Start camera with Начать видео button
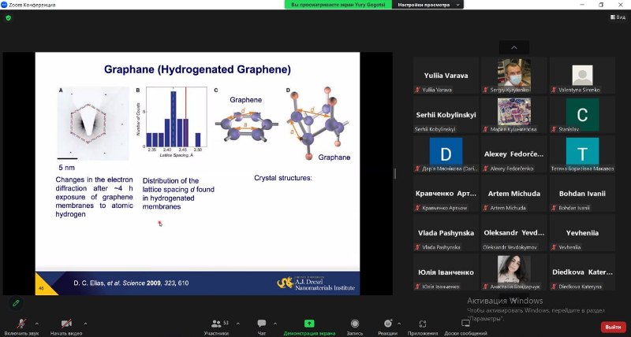631x337 pixels. pyautogui.click(x=66, y=324)
